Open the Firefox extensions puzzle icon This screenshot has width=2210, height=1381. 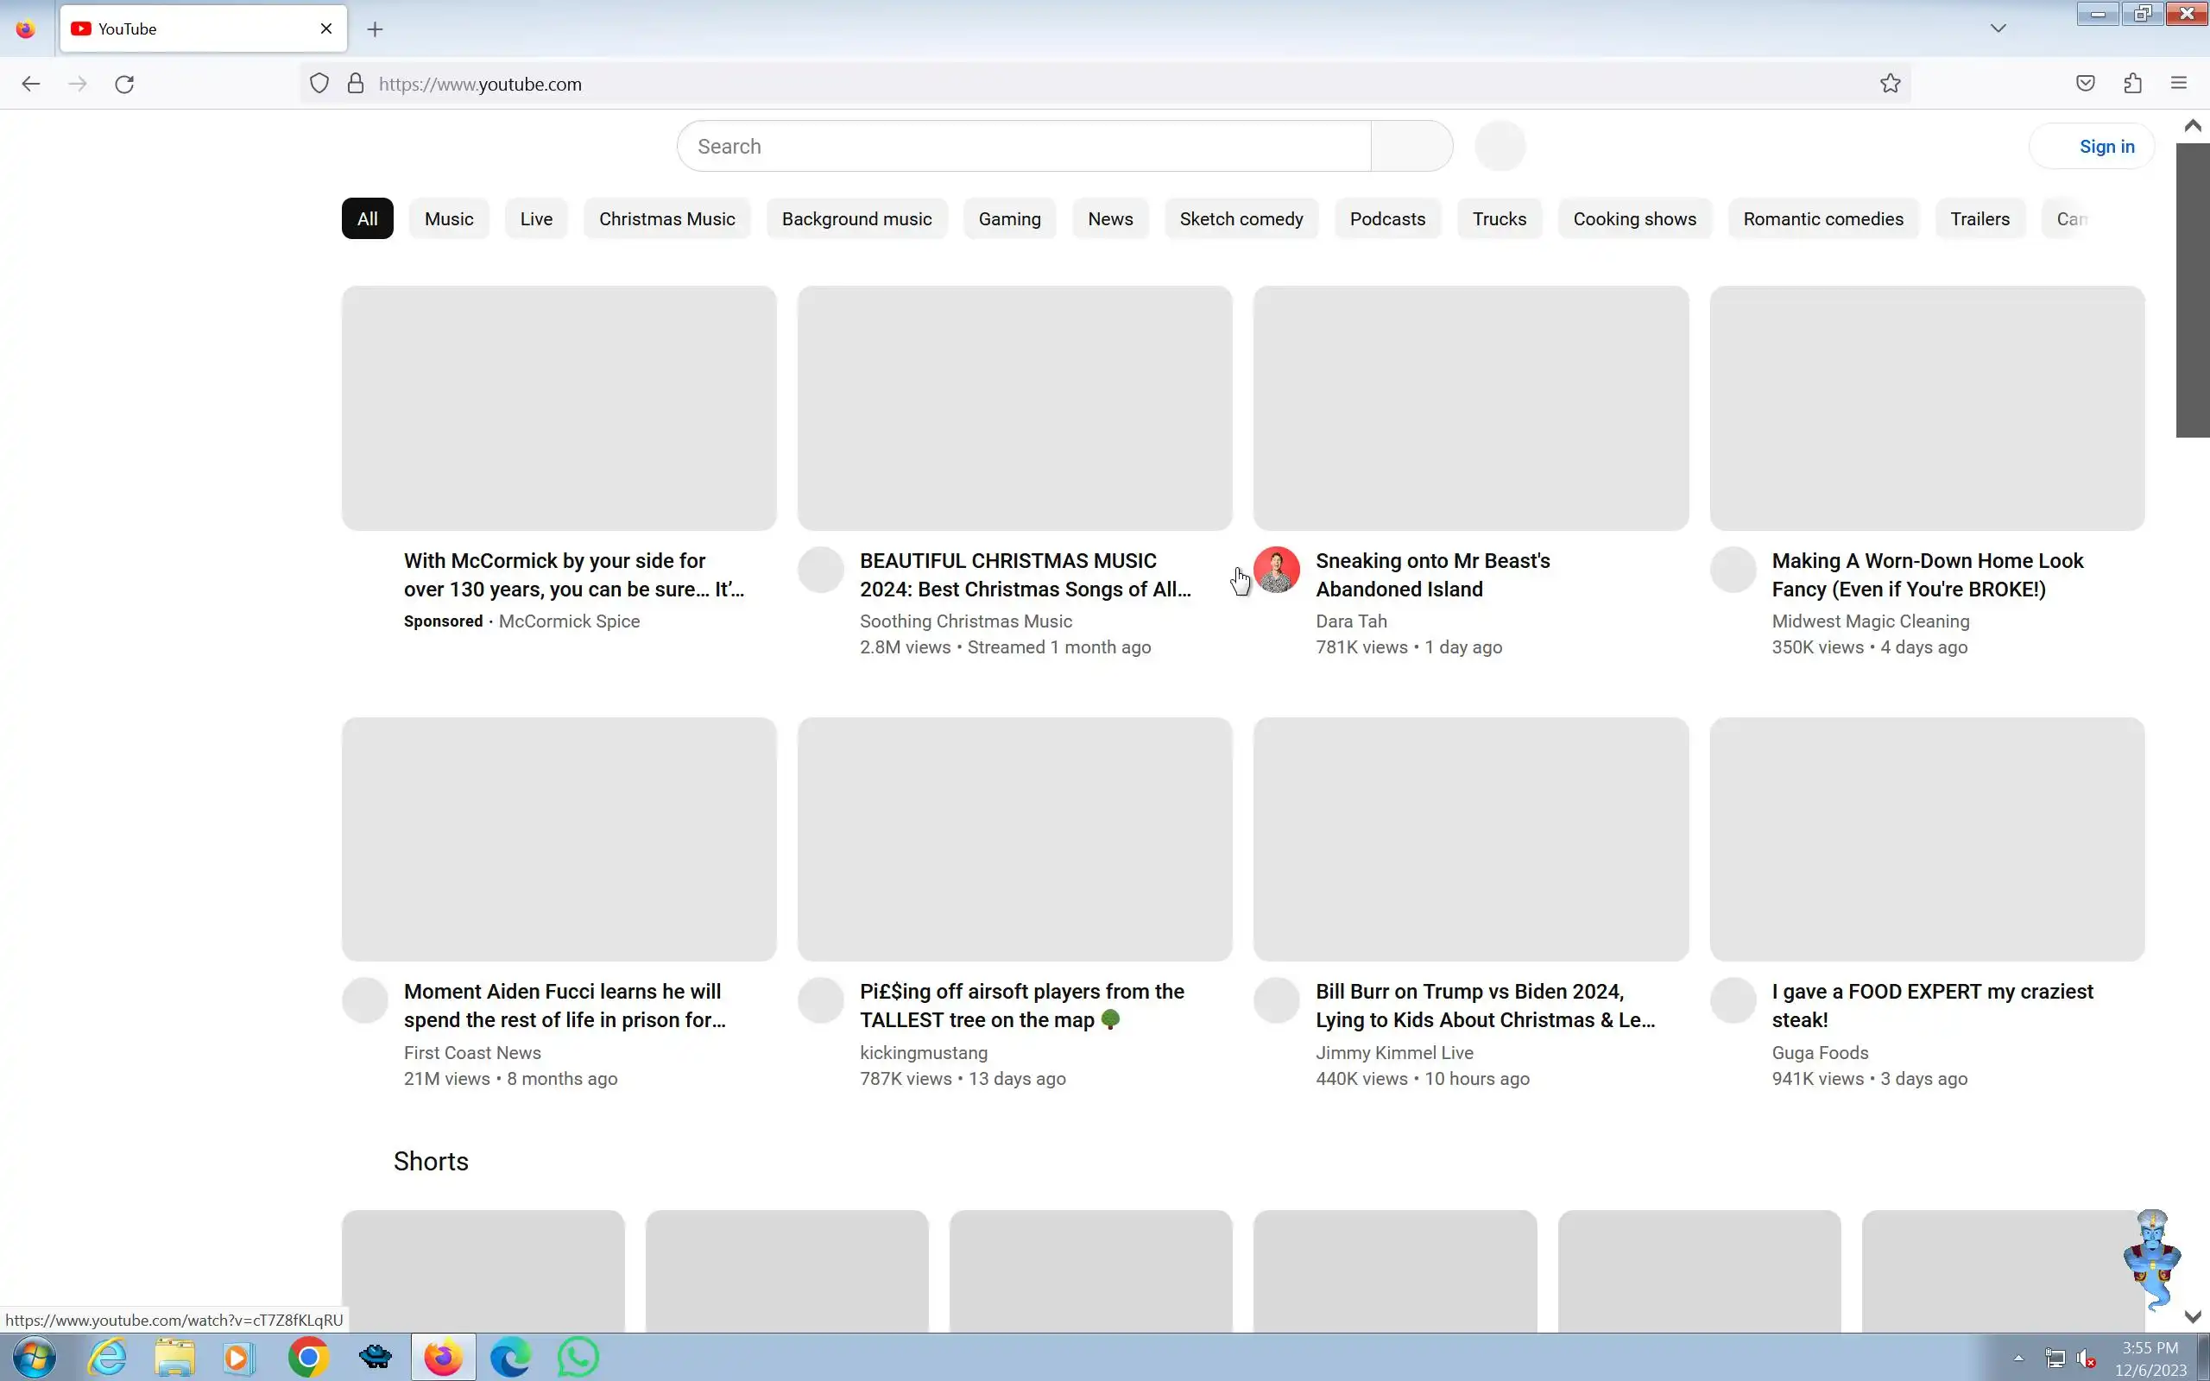2132,84
